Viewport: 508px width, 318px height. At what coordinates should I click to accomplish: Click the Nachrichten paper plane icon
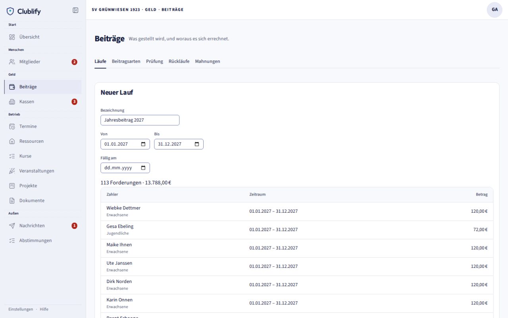12,226
